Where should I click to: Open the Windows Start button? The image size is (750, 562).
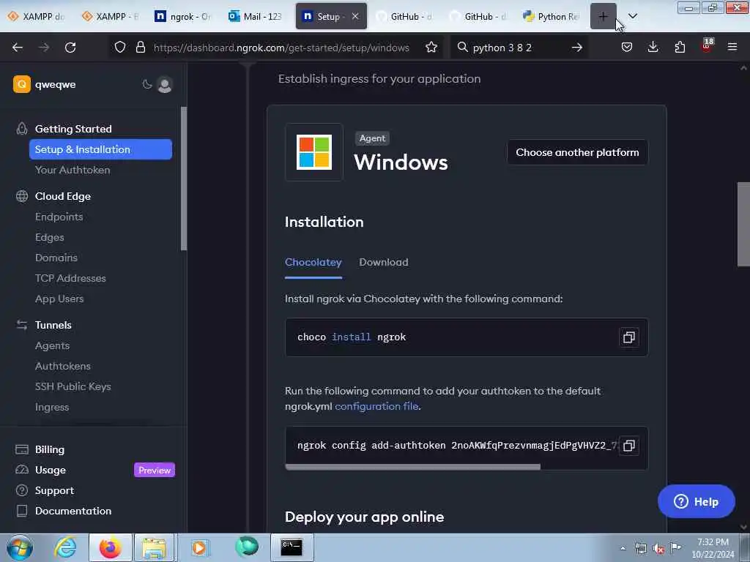pos(20,547)
